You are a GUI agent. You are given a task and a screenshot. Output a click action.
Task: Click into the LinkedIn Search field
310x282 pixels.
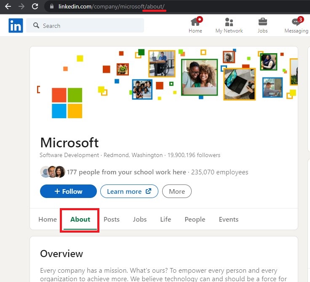(x=85, y=25)
